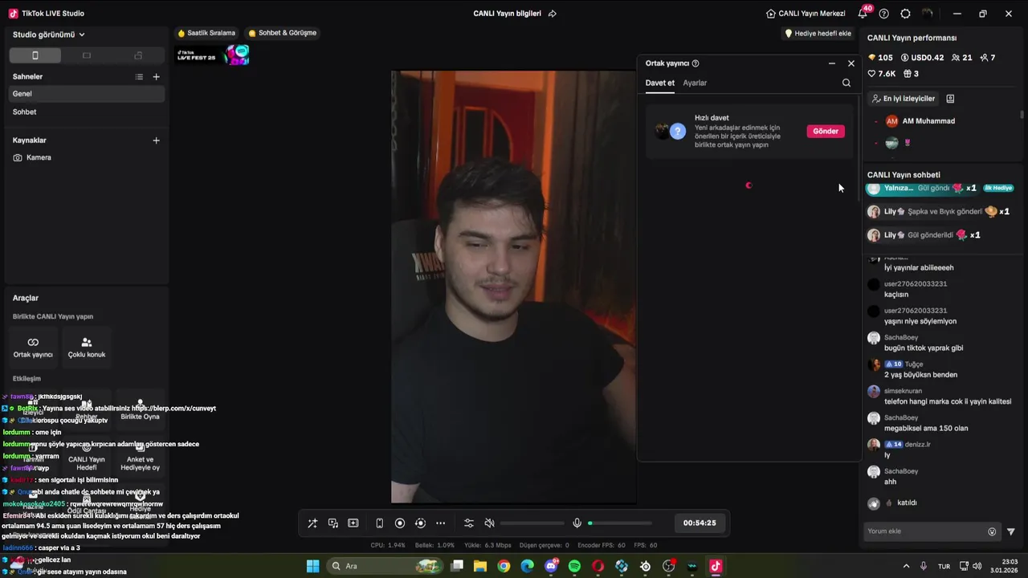
Task: Close the Ortak yayıncı panel
Action: [x=851, y=63]
